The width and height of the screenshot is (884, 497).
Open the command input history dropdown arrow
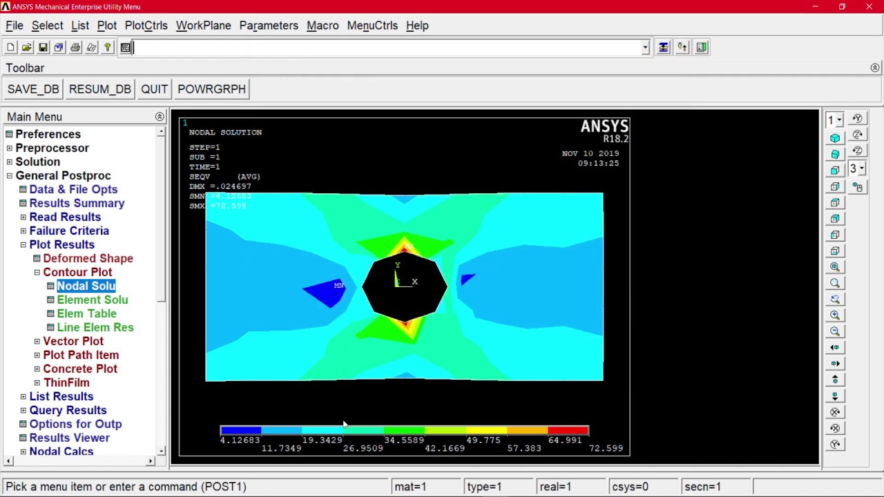pos(645,48)
